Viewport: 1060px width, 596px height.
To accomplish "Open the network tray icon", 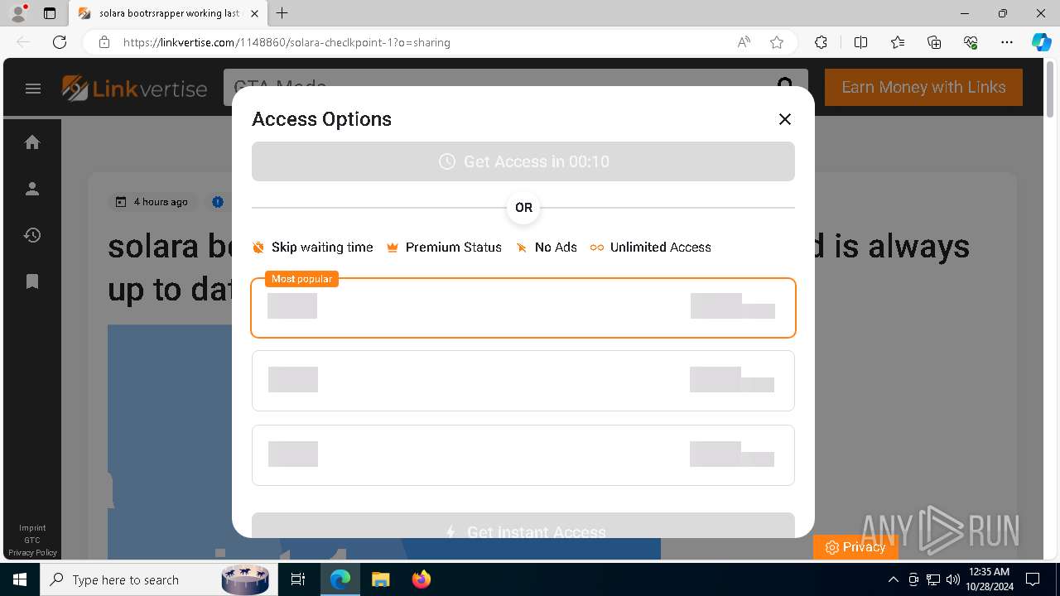I will [x=933, y=579].
